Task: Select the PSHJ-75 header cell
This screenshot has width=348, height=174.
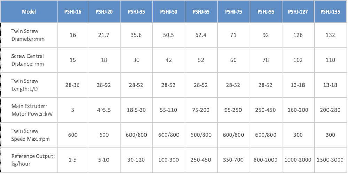Action: click(x=234, y=12)
